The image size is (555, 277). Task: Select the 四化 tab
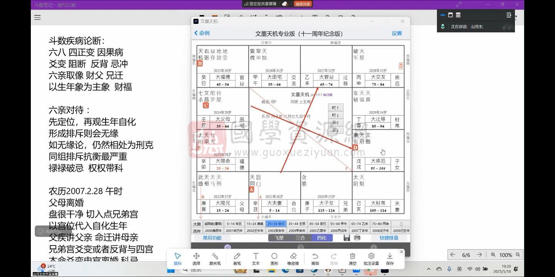pyautogui.click(x=321, y=238)
